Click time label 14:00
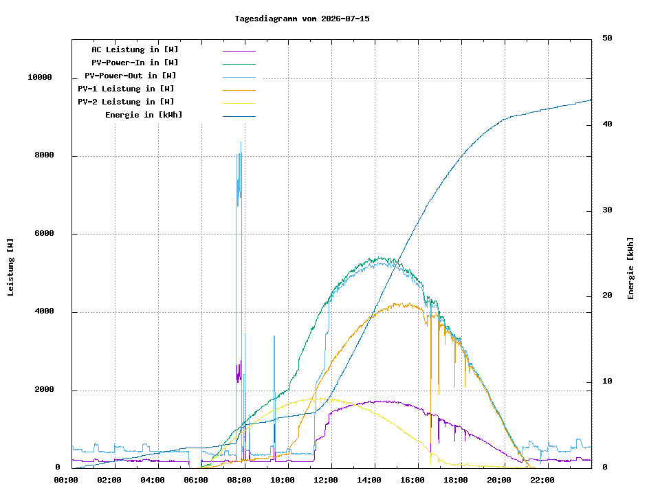Screen dimensions: 660x495 tap(369, 480)
